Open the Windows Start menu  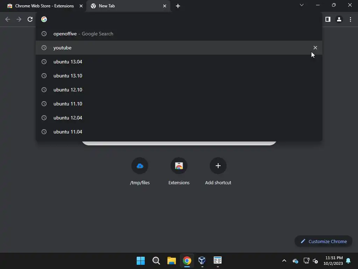[141, 261]
